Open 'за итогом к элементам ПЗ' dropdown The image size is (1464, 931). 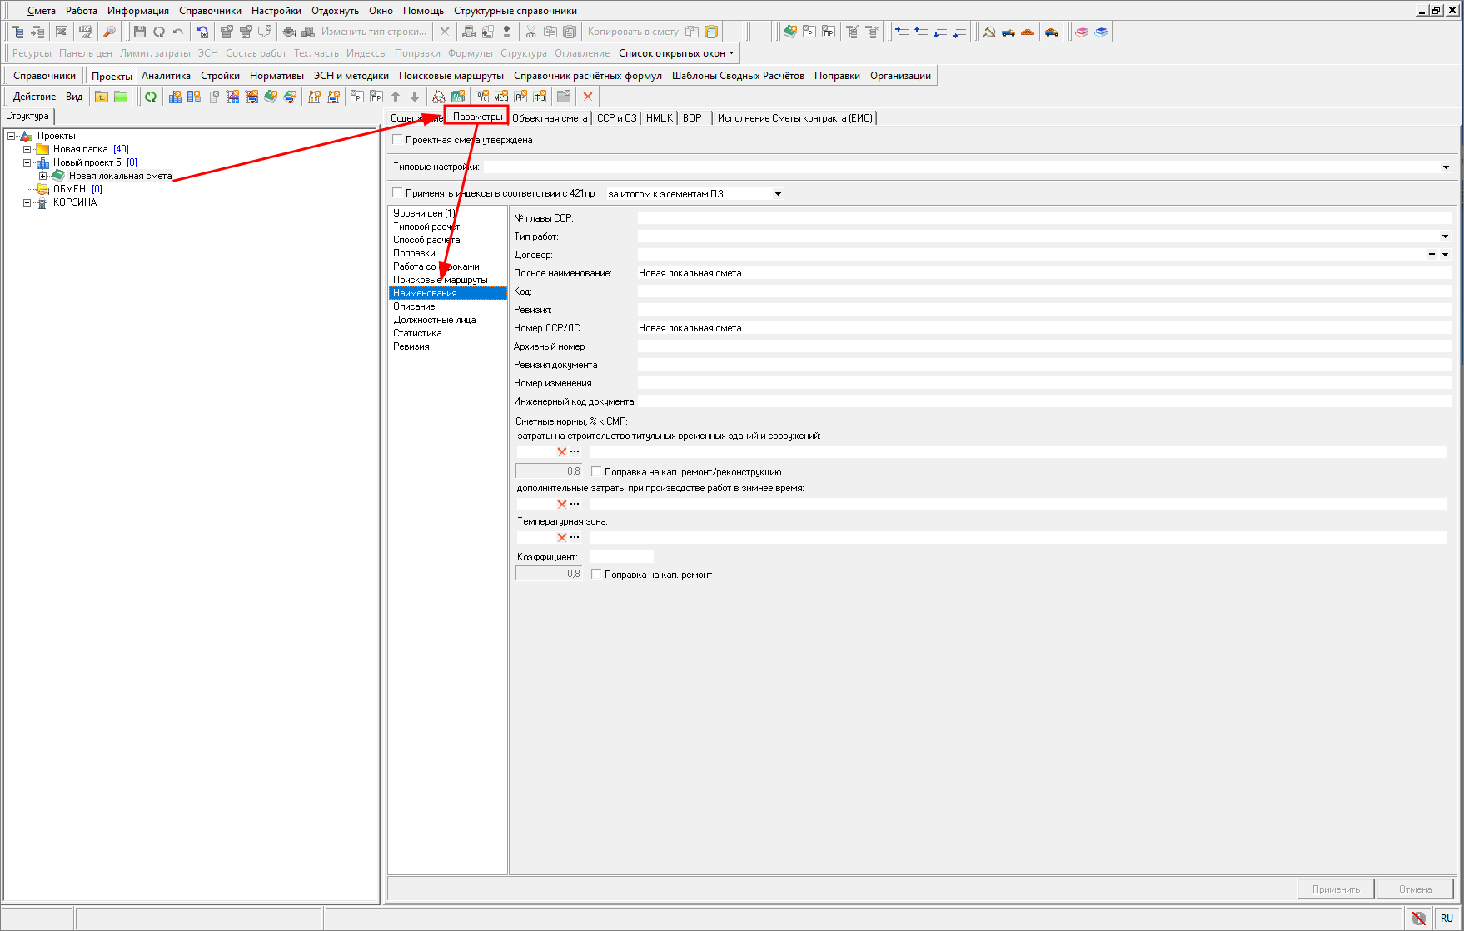[x=778, y=194]
